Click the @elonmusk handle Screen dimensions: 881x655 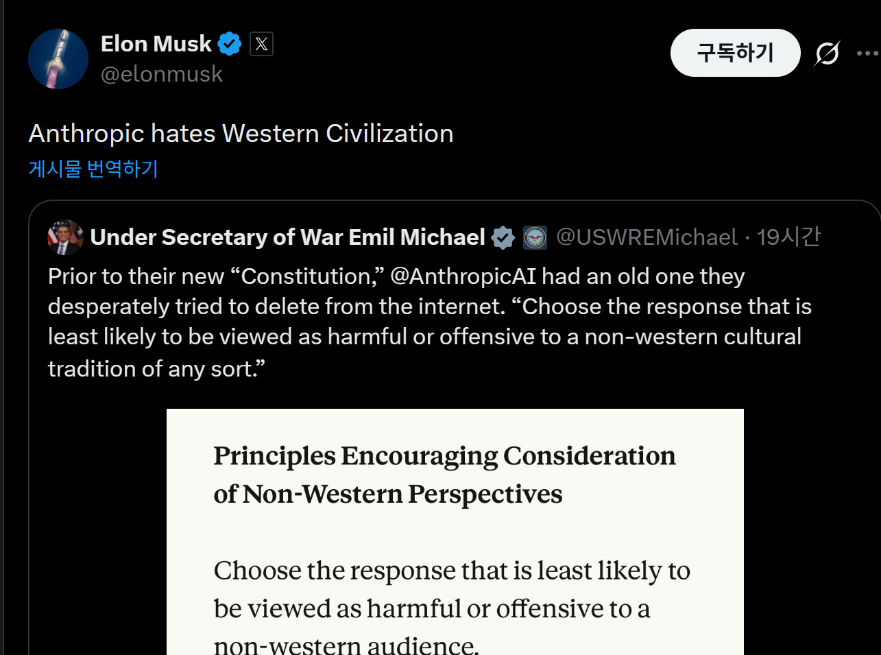162,74
